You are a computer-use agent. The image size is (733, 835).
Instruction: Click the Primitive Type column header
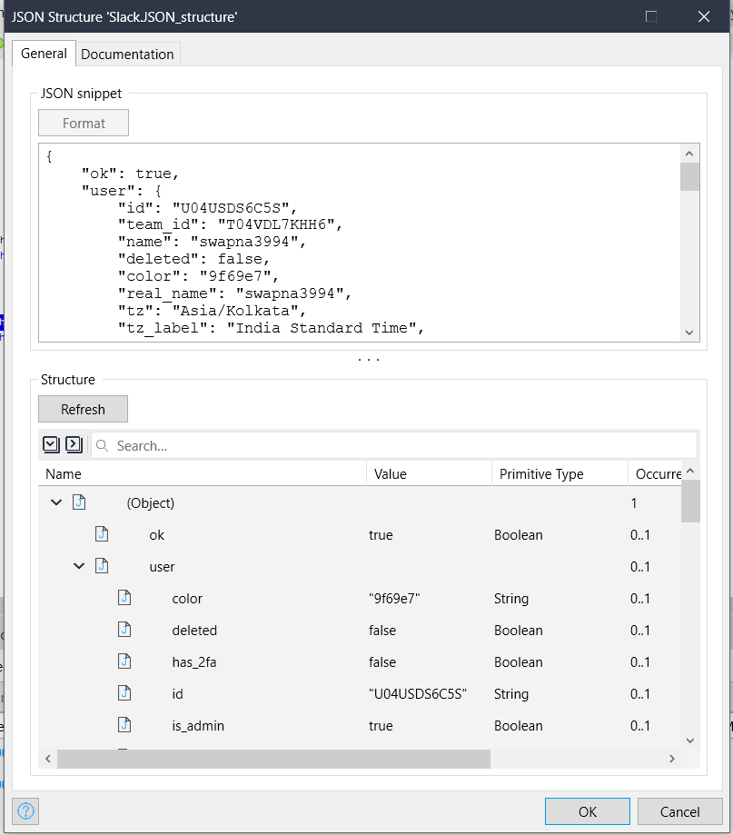[560, 474]
